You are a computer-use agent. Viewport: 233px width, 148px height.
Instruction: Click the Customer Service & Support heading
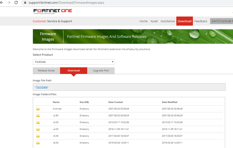pos(52,21)
